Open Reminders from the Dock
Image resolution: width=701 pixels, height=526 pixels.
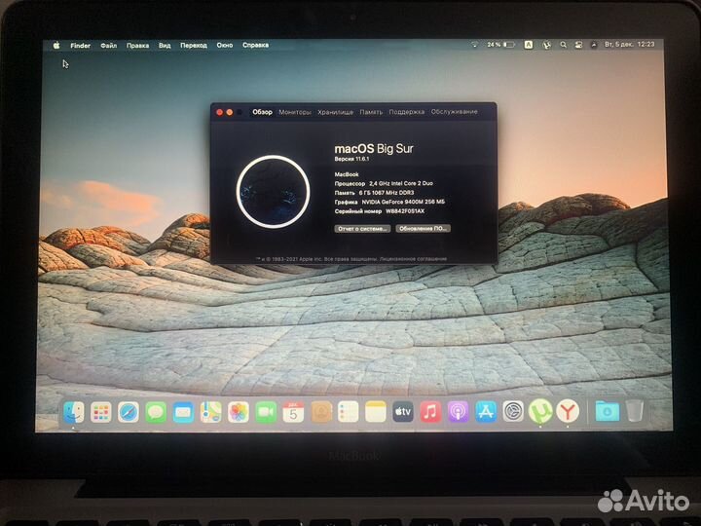click(349, 412)
